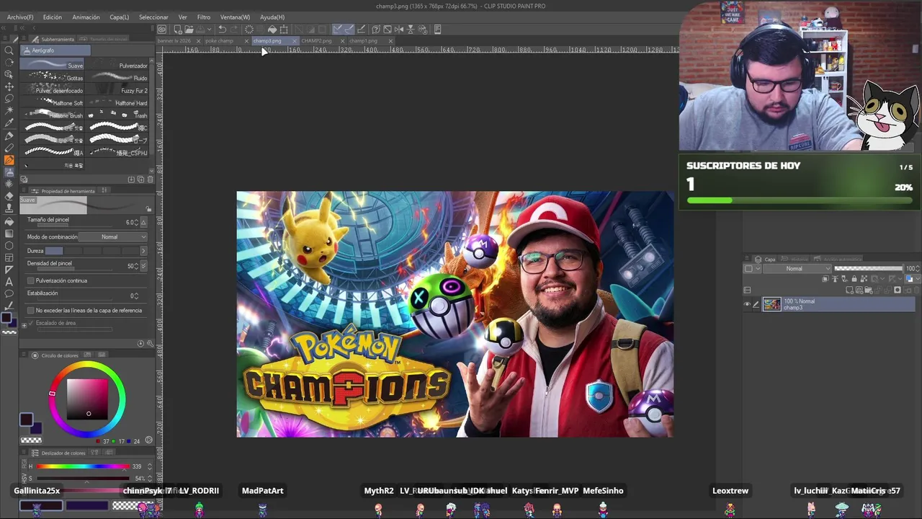Select the Fuzzy Fur 2 brush
Image resolution: width=922 pixels, height=519 pixels.
point(118,90)
